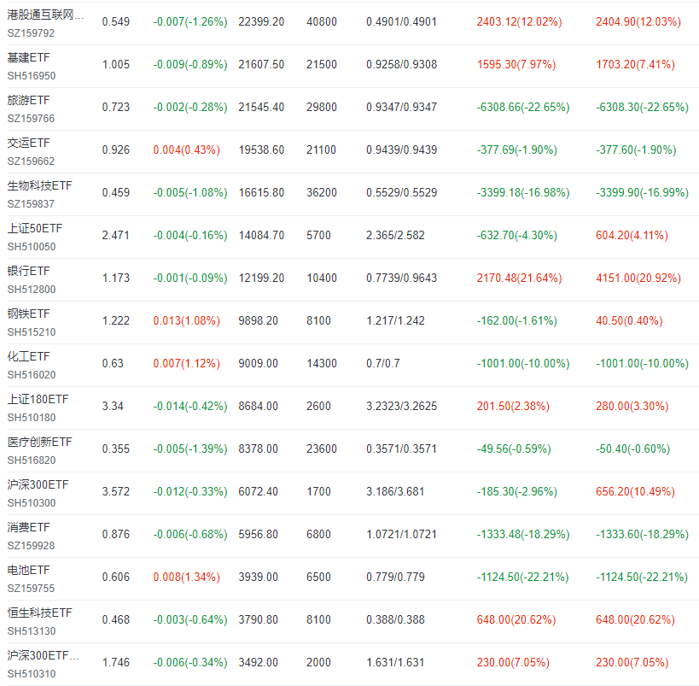This screenshot has height=686, width=699.
Task: Click the code SH510310
Action: (x=32, y=674)
